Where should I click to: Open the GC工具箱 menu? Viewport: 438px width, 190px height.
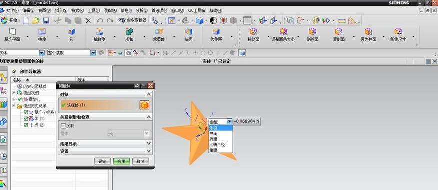(197, 10)
